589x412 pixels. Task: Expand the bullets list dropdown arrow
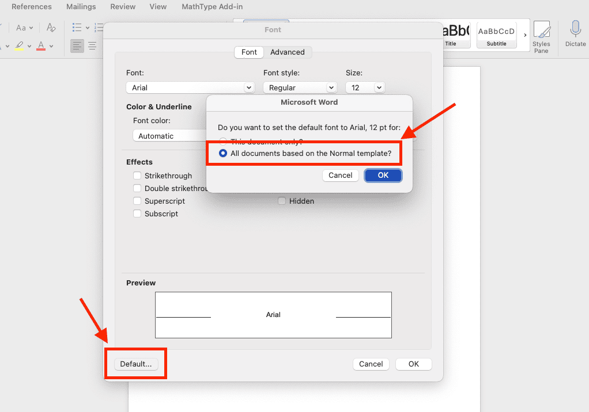(88, 28)
